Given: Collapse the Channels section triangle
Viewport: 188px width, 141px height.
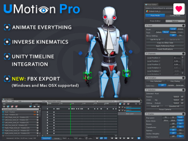Looking at the screenshot, I should click(x=146, y=53).
